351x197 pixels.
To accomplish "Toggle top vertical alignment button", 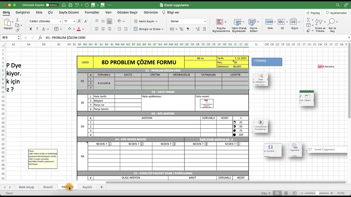I will click(x=97, y=21).
